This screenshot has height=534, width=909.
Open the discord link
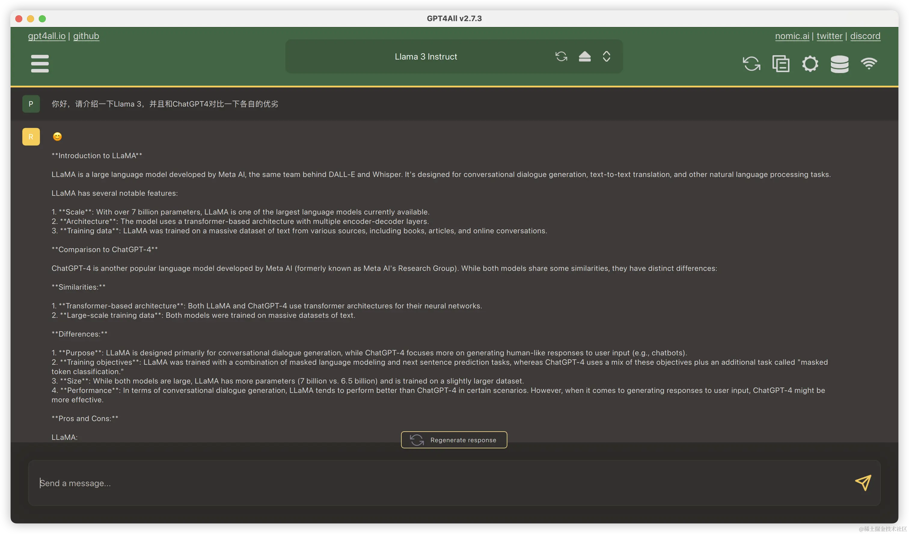[x=865, y=36]
